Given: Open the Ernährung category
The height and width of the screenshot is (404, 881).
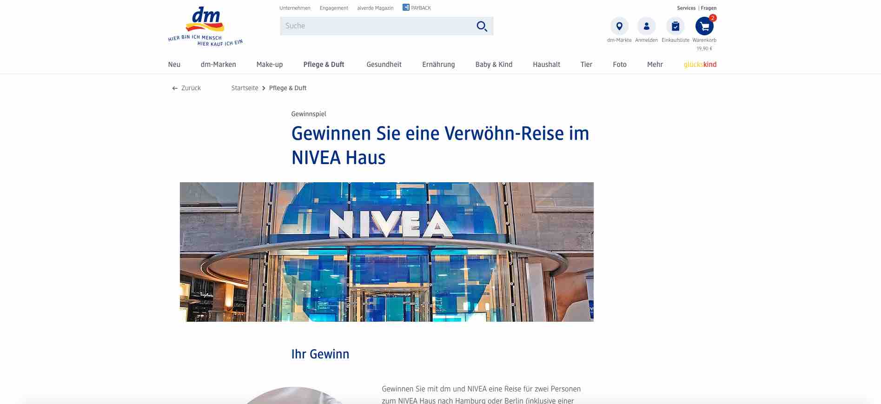Looking at the screenshot, I should [438, 65].
